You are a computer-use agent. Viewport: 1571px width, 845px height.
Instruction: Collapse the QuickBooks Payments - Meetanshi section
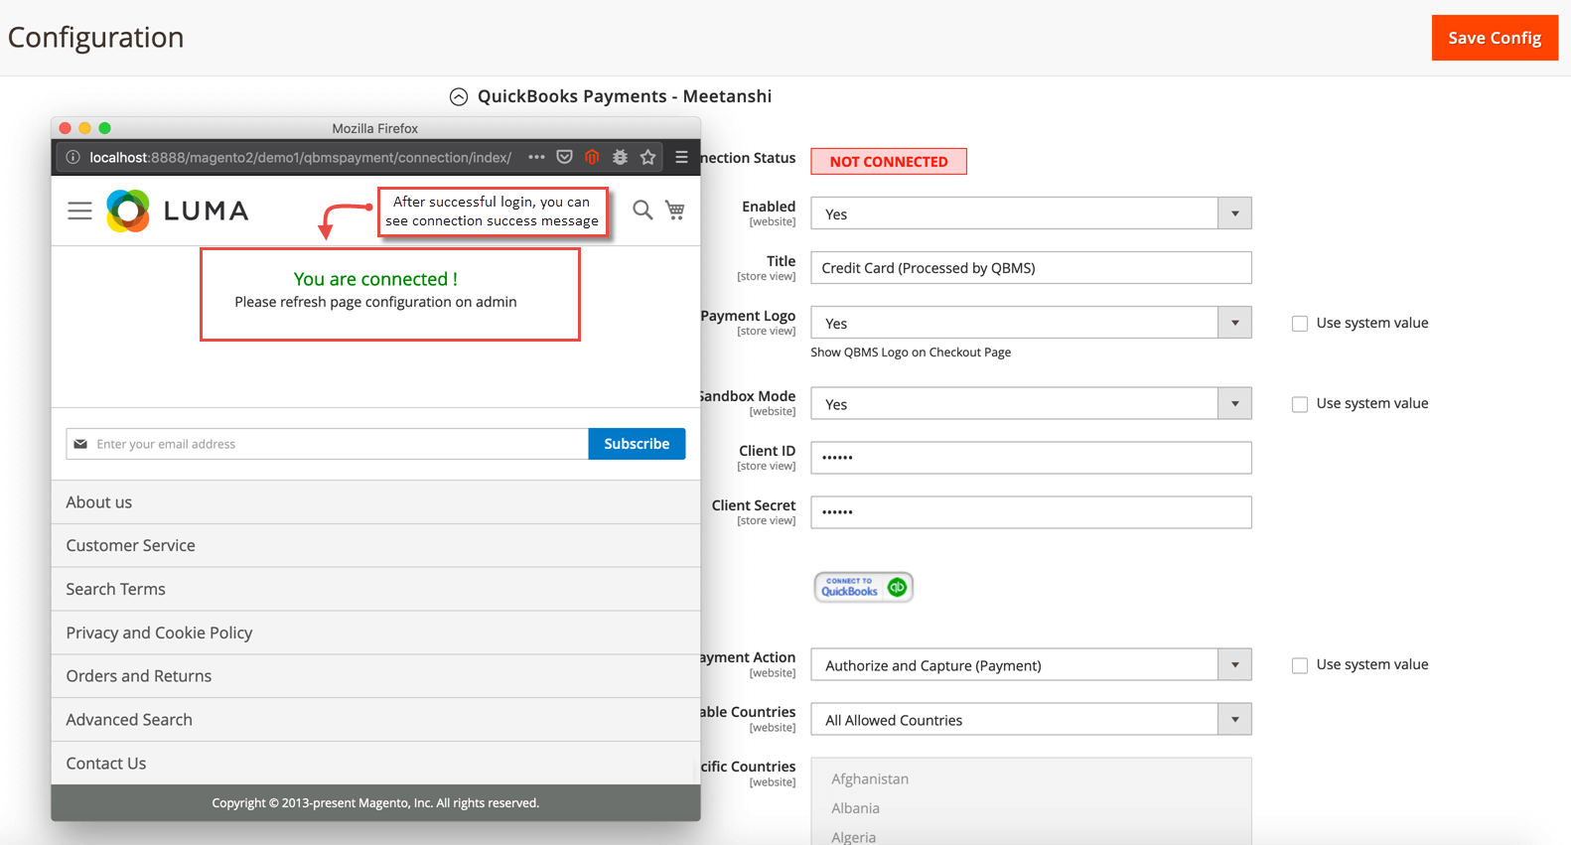coord(459,96)
